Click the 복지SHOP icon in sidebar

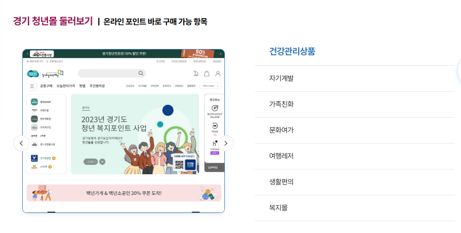pos(35,102)
